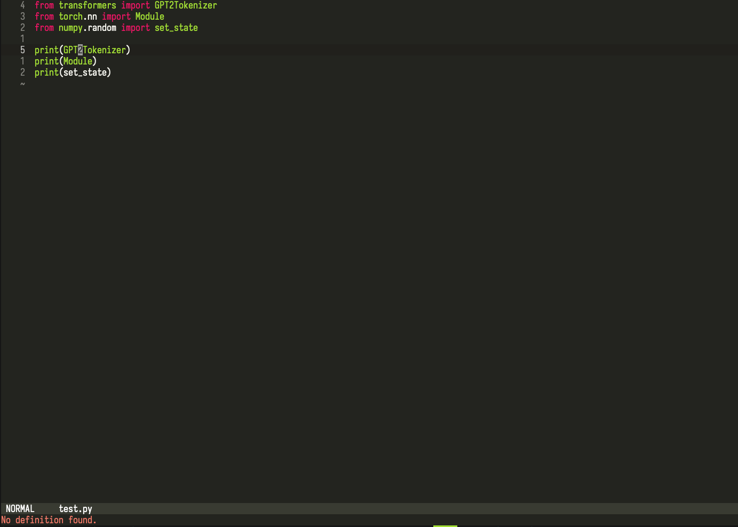Click the 'import' keyword on the transformers line

coord(136,5)
